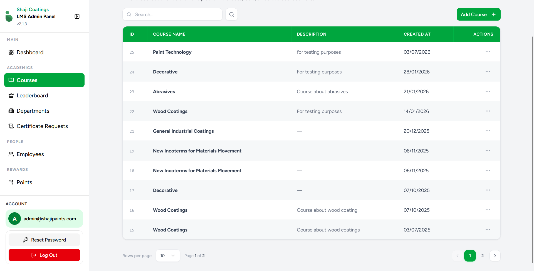Click description 'Course about wood coatings'
This screenshot has height=271, width=534.
328,230
